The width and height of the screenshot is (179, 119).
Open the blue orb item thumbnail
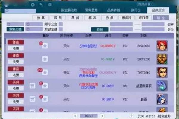point(162,86)
